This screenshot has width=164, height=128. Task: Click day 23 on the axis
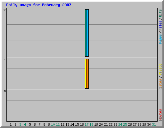pyautogui.click(x=115, y=124)
